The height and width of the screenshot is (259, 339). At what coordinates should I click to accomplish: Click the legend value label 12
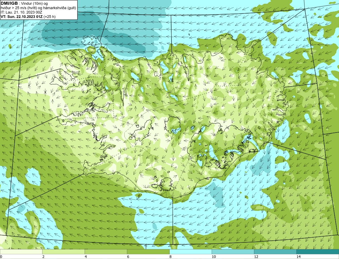[256, 257]
